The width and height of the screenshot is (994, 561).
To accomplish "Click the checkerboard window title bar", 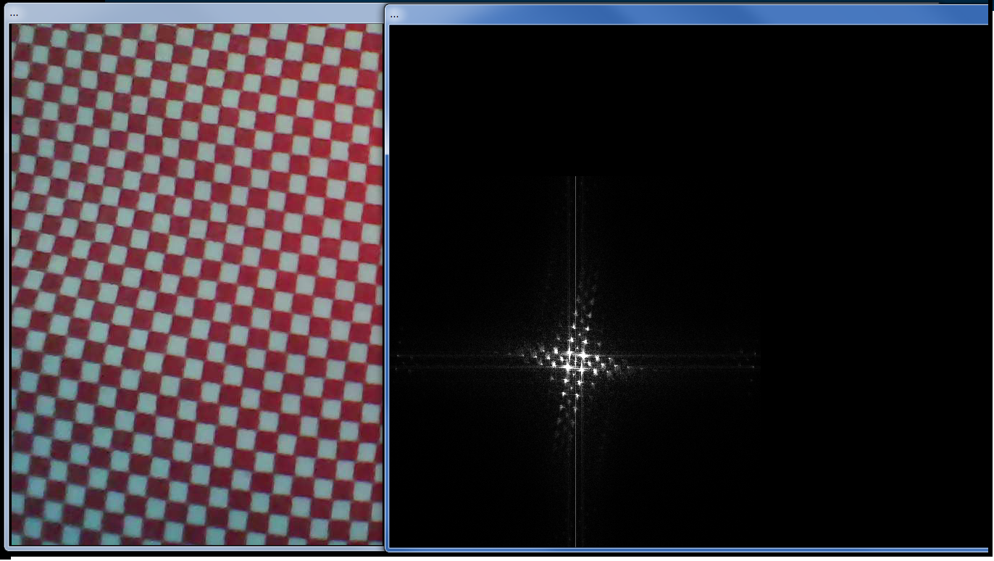I will (196, 14).
